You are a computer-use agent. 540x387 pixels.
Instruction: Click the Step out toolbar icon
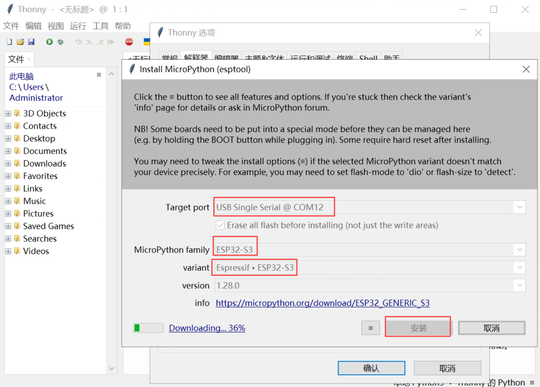(100, 42)
